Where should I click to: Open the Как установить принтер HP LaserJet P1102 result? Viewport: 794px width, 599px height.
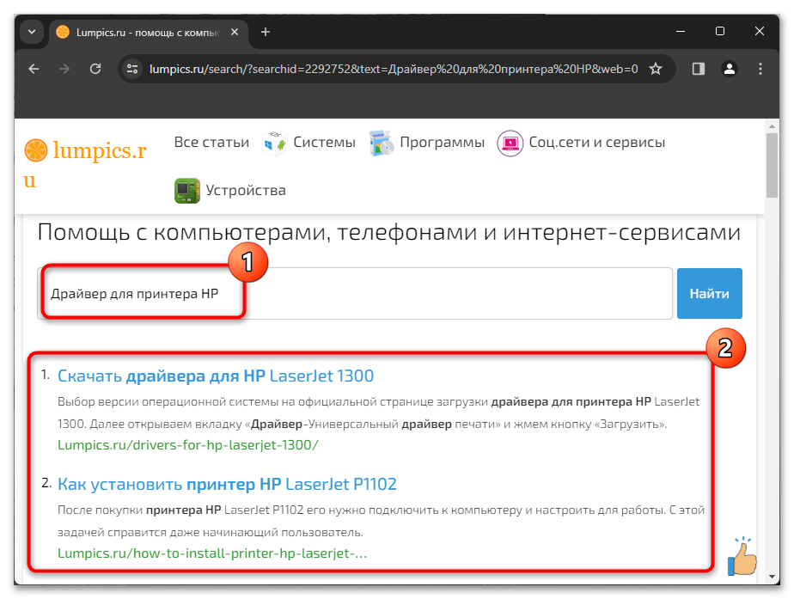[x=227, y=484]
